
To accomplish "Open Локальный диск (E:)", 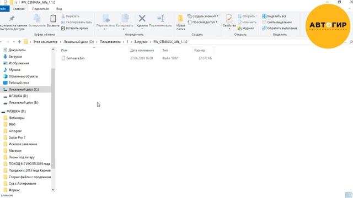I will click(23, 103).
